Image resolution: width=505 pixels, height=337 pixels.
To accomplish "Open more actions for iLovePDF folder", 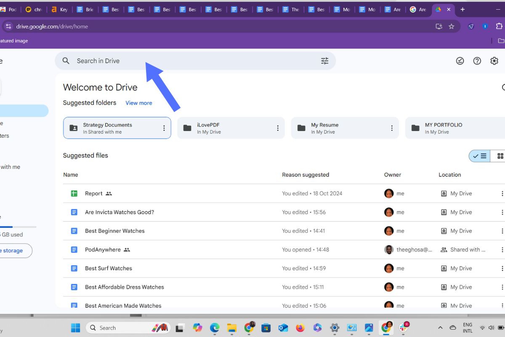I will point(278,128).
